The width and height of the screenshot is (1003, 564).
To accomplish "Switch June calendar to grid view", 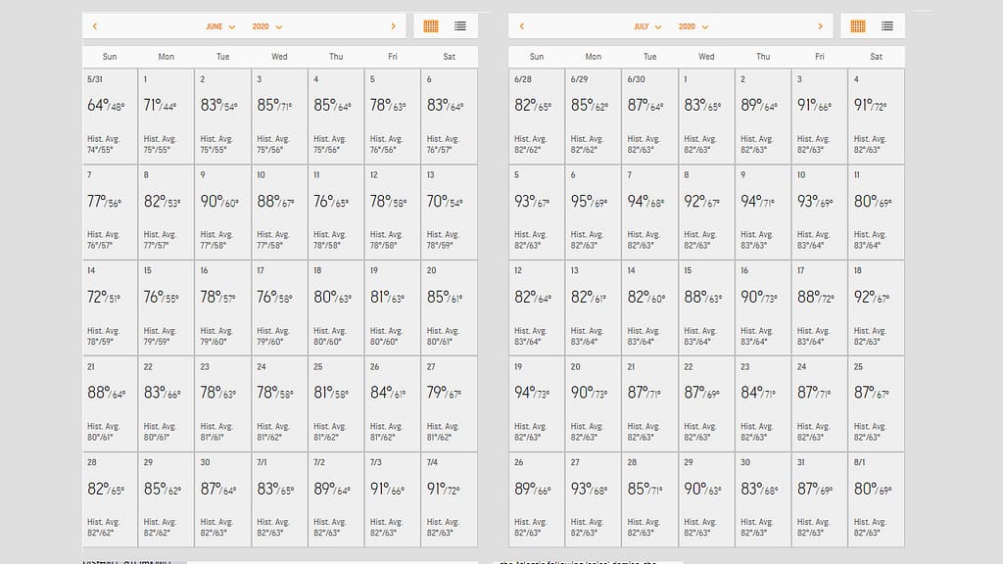I will (431, 26).
